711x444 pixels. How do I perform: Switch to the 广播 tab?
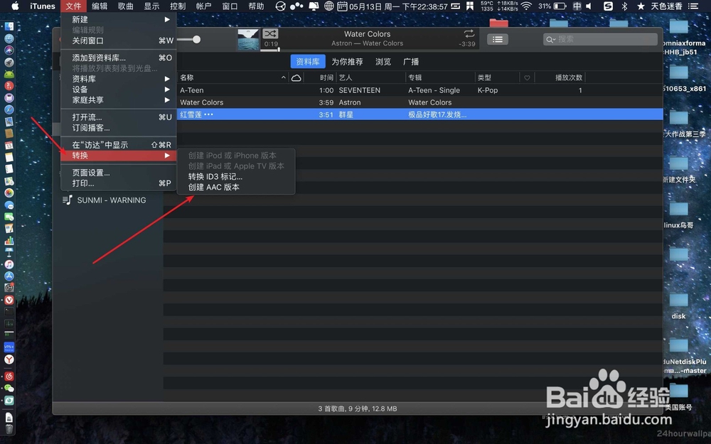click(411, 62)
